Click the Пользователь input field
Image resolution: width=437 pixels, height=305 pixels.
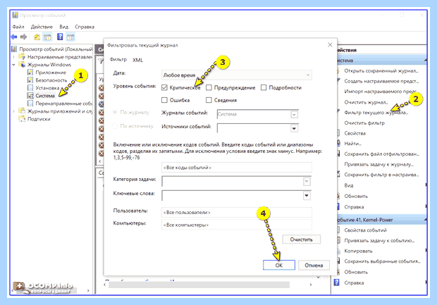click(236, 212)
